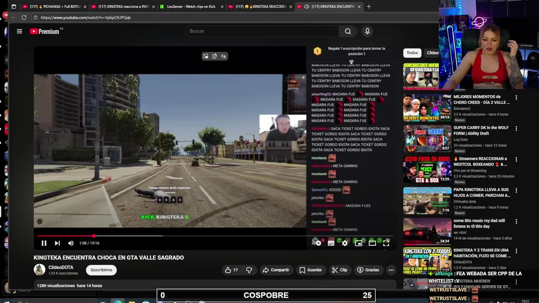Select the ClideoDOTA filter chip
Screen dimensions: 539x303
coord(432,53)
